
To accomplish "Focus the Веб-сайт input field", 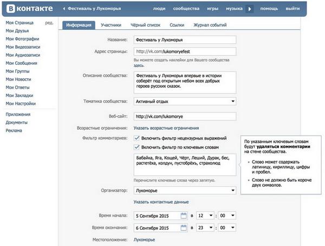I will [184, 116].
